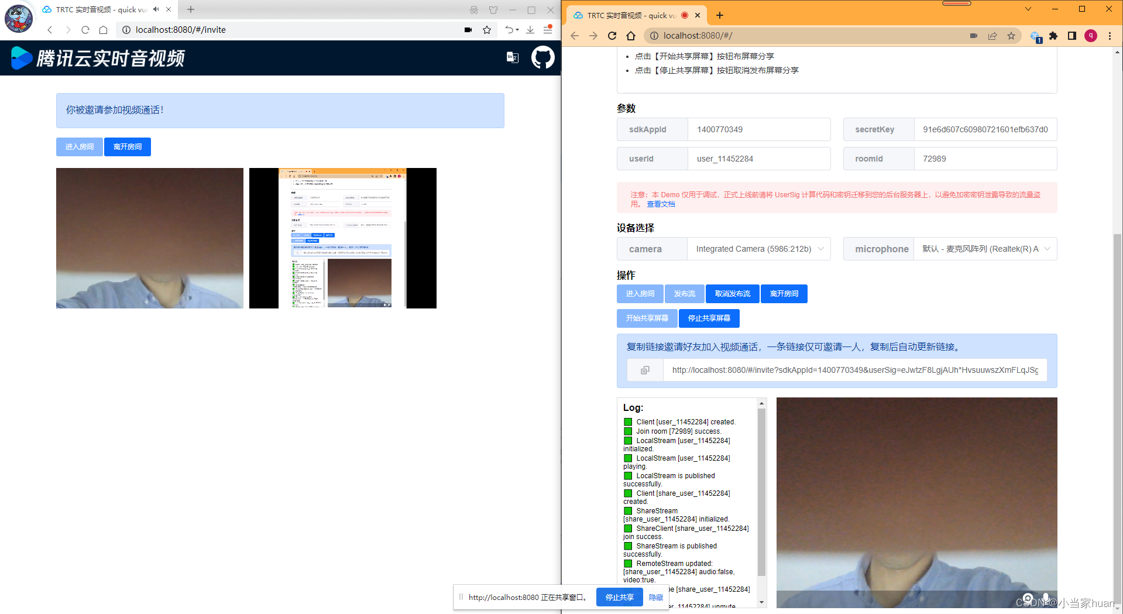Click the incognito/spy icon in the left title bar

[x=474, y=10]
